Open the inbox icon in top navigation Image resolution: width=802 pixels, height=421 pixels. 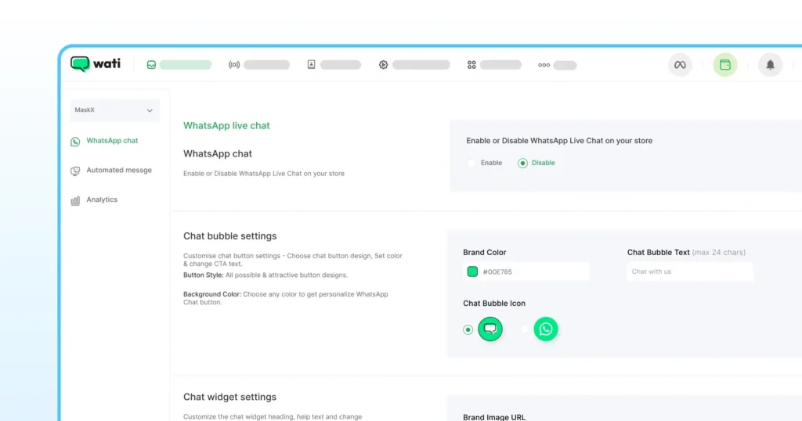(151, 65)
